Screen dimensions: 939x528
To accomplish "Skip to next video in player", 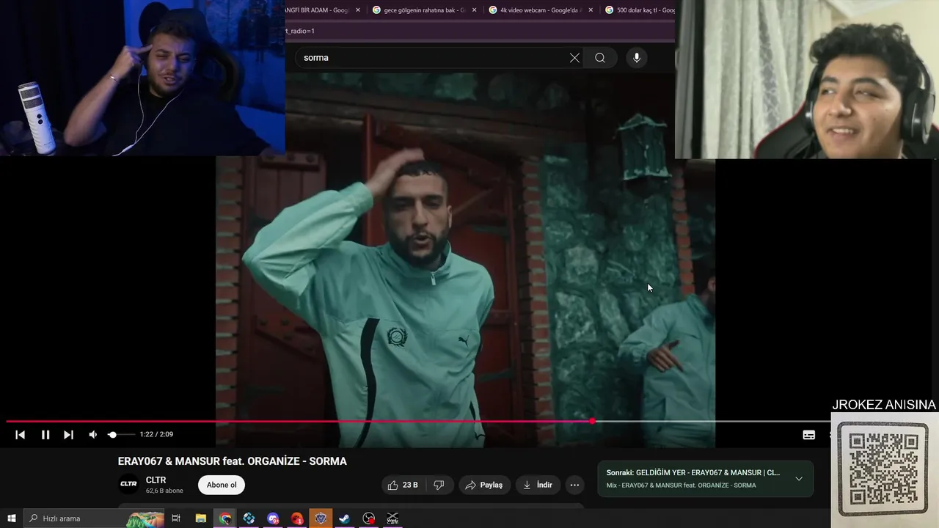I will click(x=68, y=435).
